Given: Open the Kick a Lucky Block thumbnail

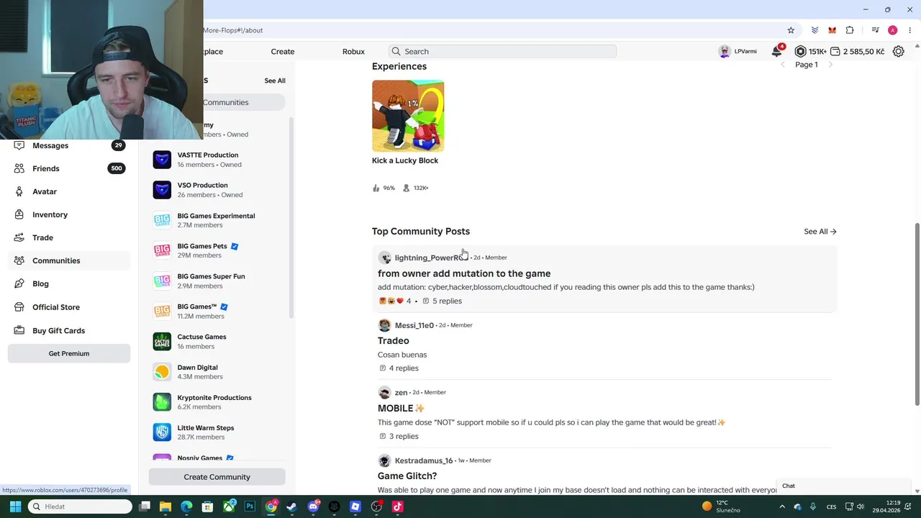Looking at the screenshot, I should (x=408, y=116).
